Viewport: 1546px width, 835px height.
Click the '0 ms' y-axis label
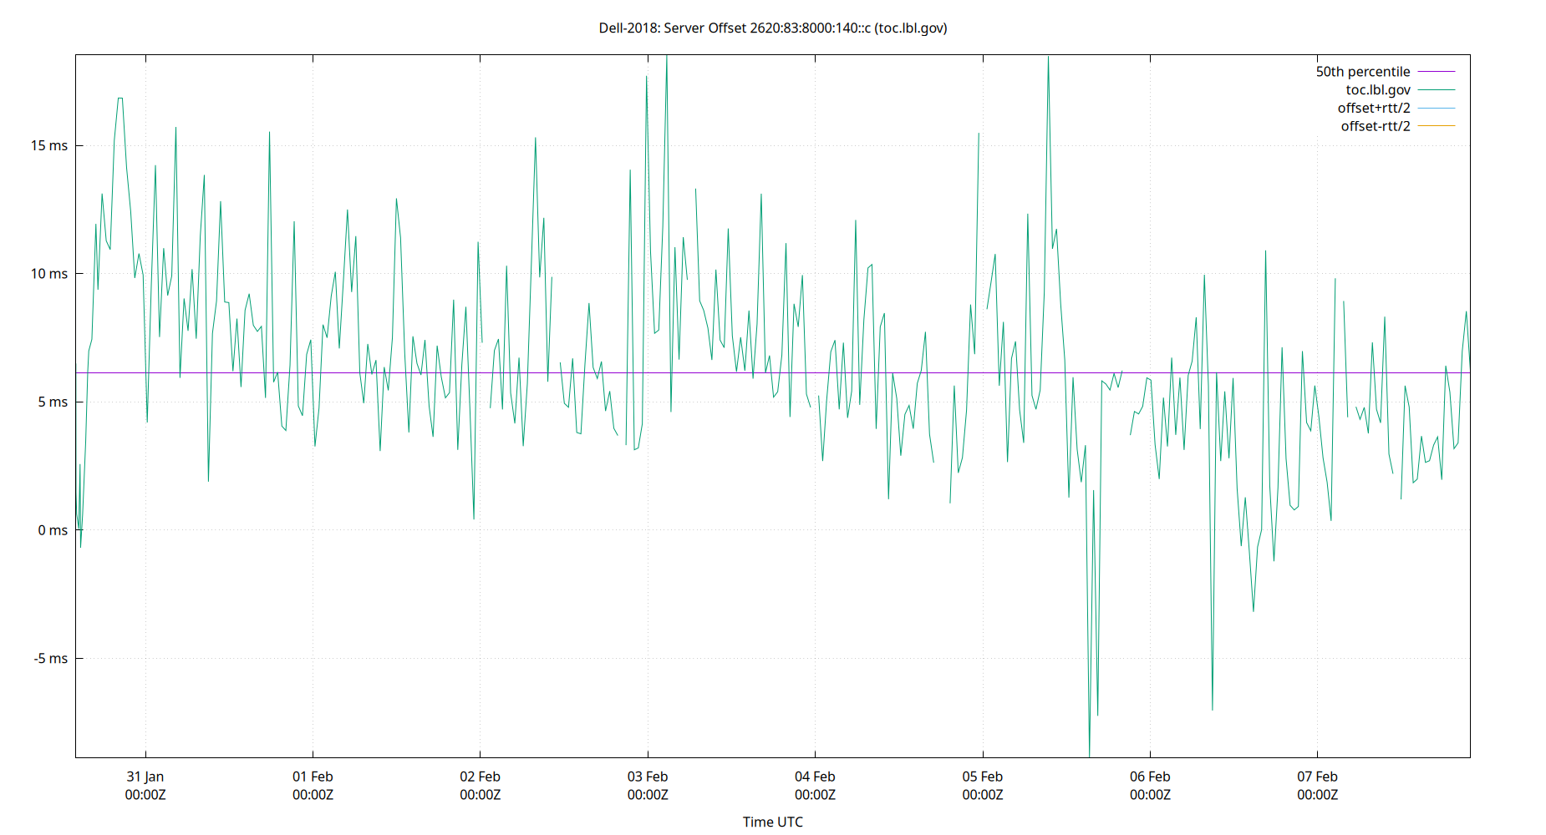[52, 529]
